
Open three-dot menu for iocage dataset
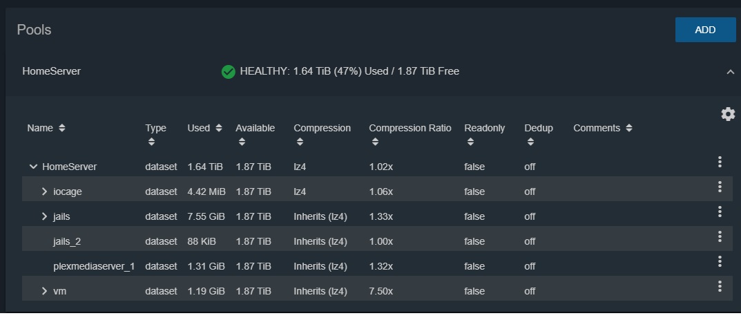tap(720, 187)
